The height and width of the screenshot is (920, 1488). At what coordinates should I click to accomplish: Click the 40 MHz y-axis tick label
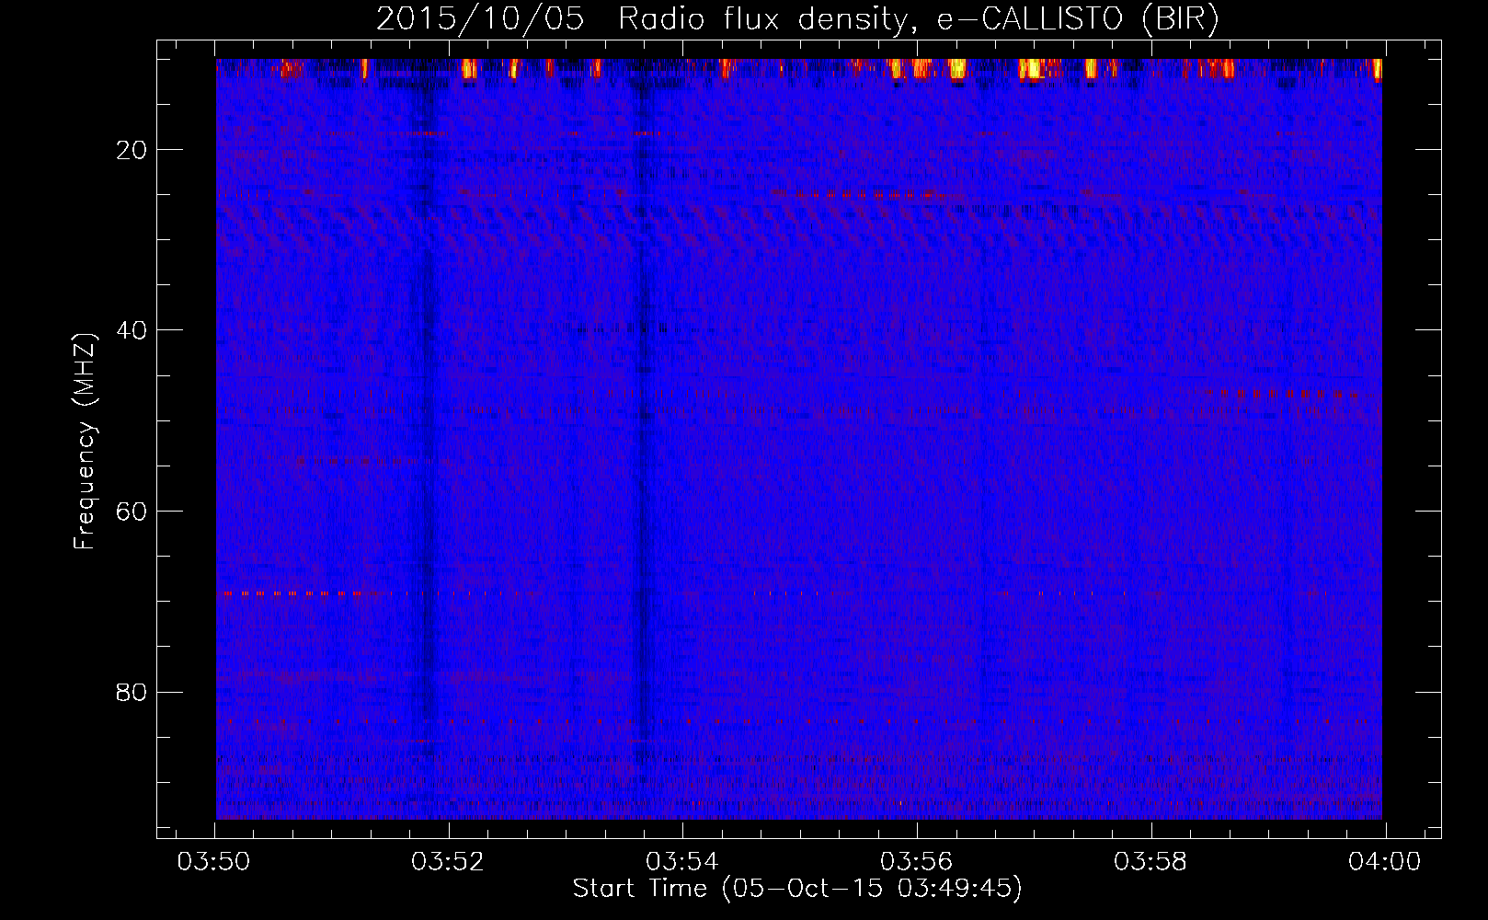pyautogui.click(x=132, y=330)
